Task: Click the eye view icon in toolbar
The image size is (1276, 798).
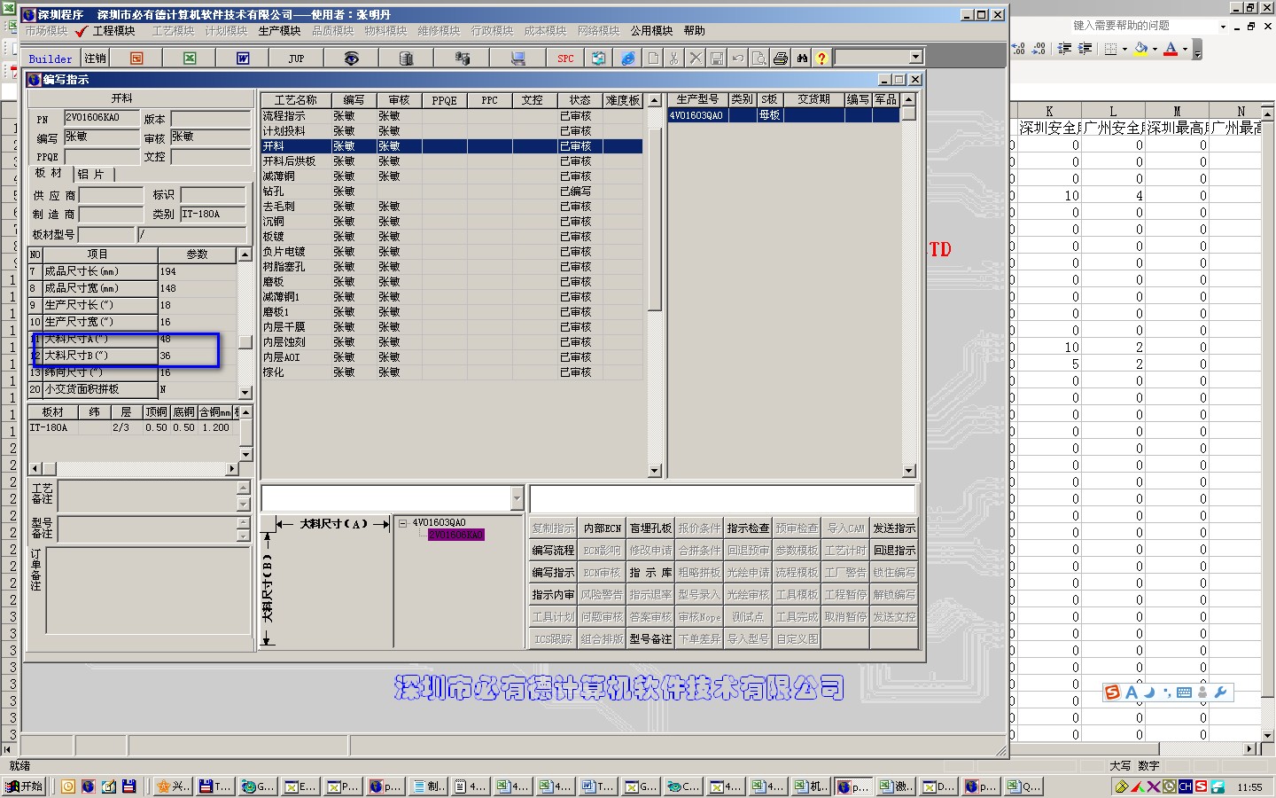Action: 352,59
